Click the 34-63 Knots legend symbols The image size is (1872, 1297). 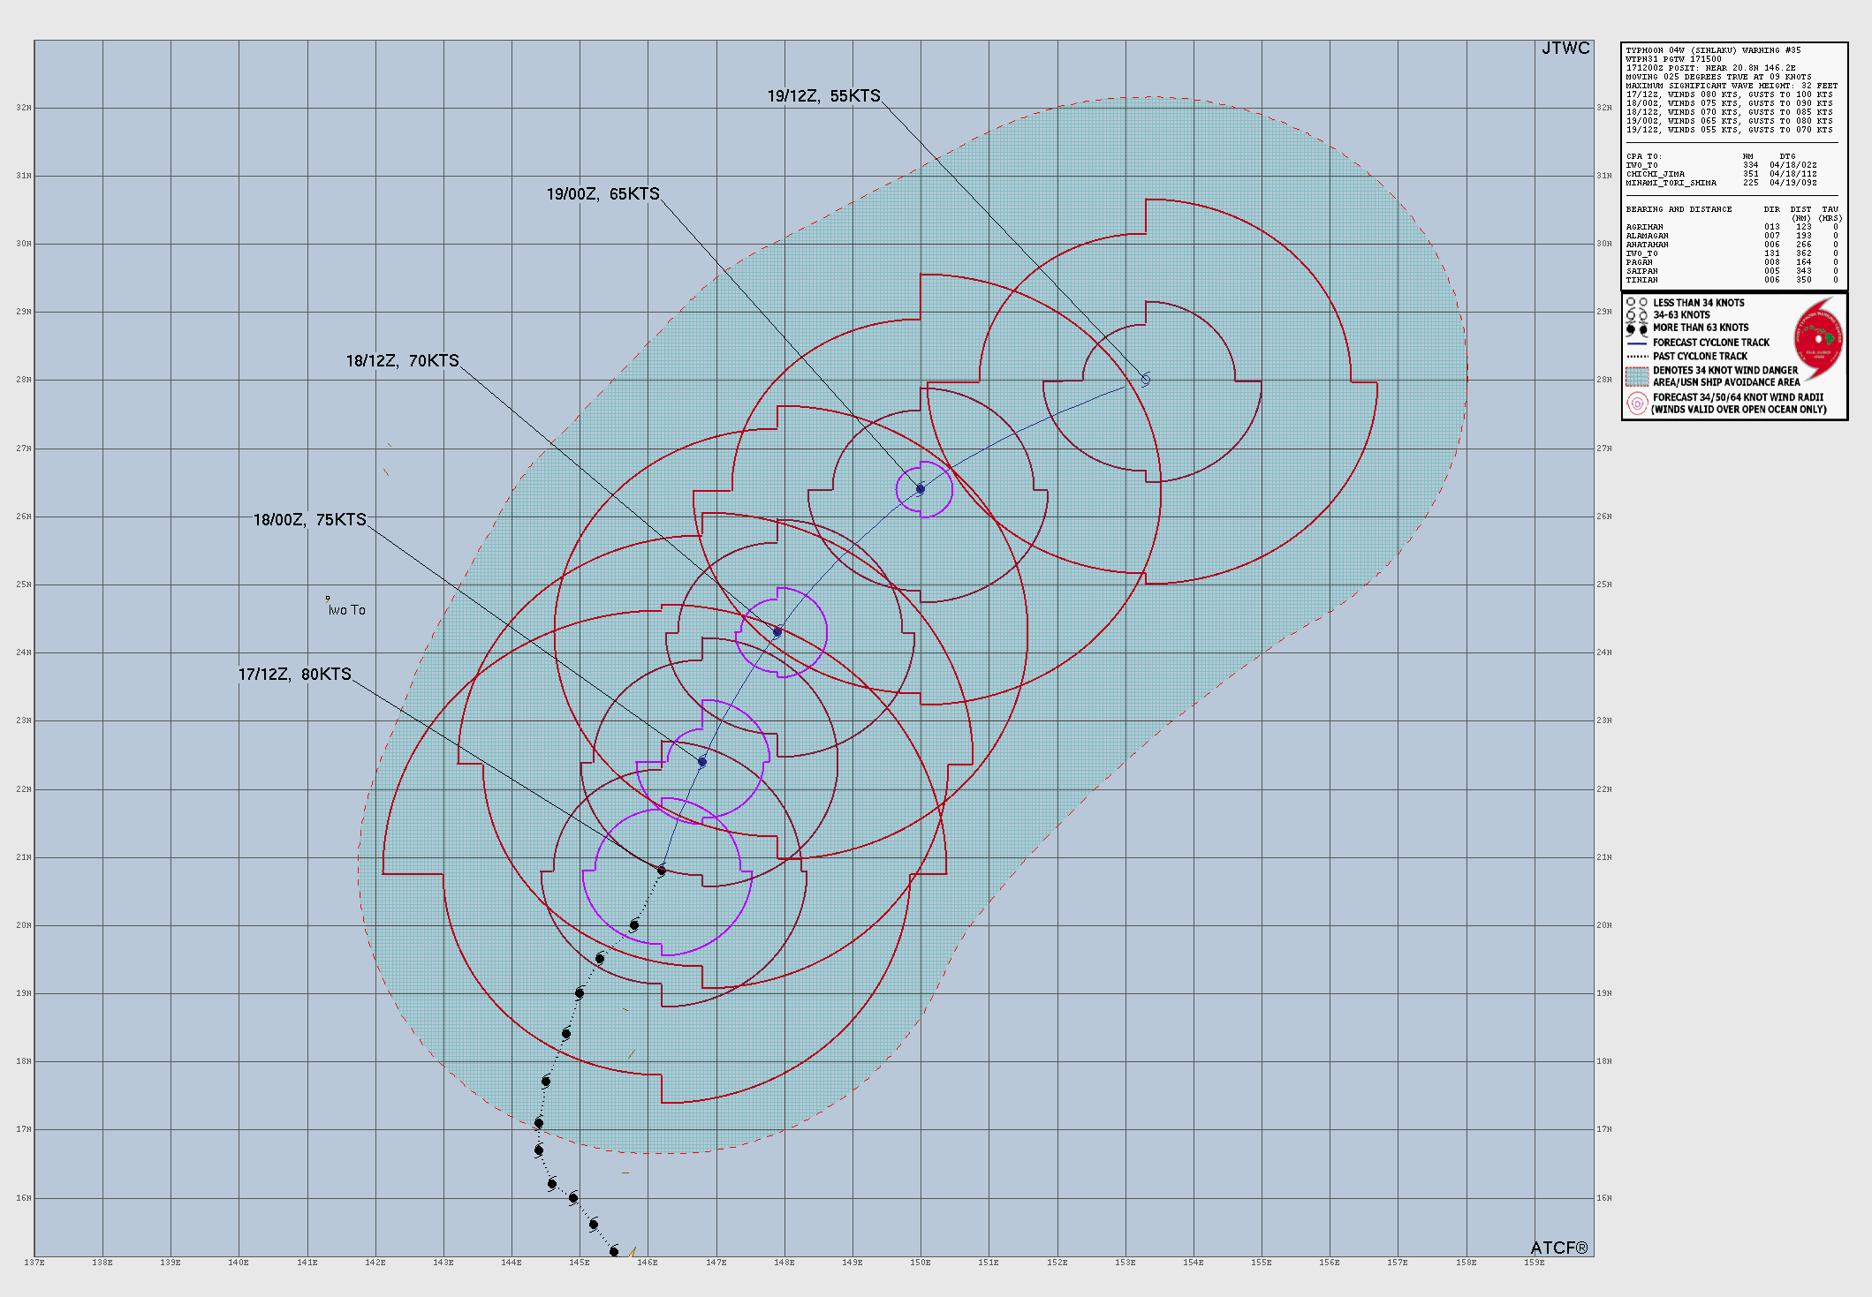(1636, 315)
